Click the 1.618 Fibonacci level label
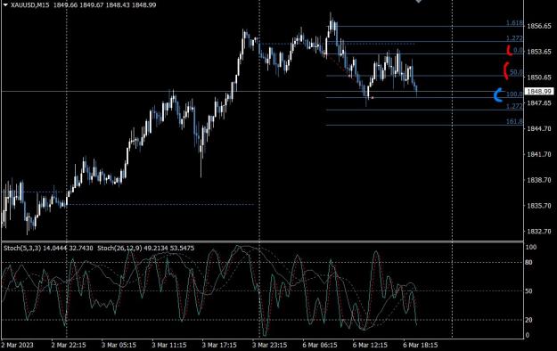Screen dimensions: 557x351 [x=514, y=23]
